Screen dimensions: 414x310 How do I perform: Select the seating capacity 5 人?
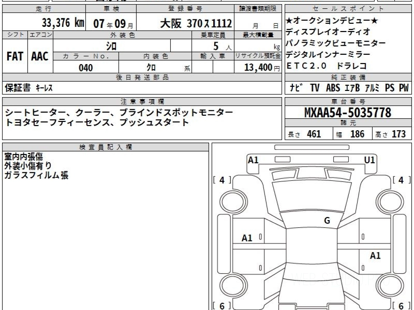pos(223,46)
